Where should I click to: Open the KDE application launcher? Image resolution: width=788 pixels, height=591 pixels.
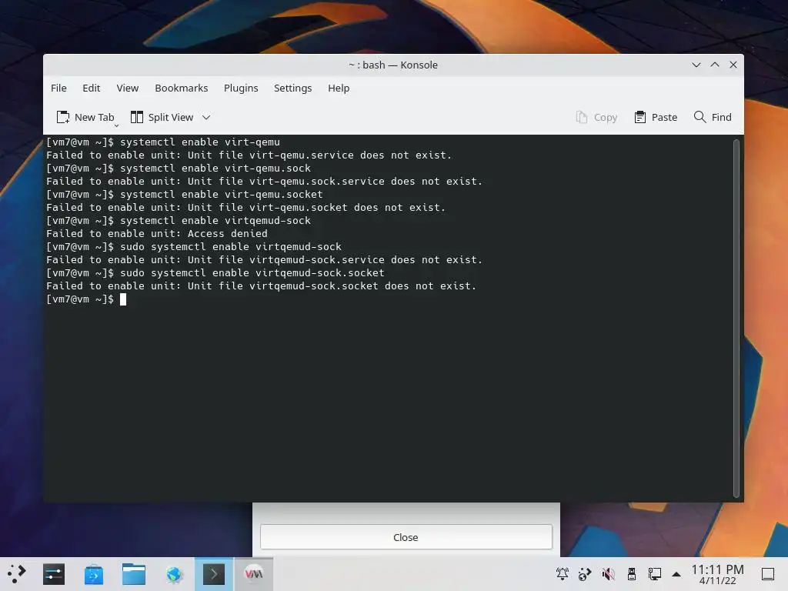click(16, 574)
